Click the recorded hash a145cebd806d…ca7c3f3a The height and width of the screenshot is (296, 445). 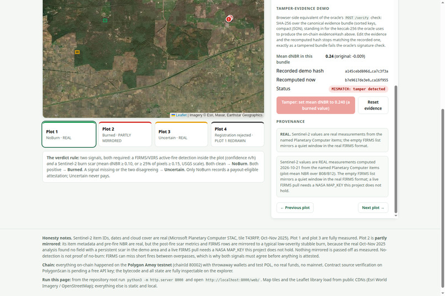pos(367,71)
